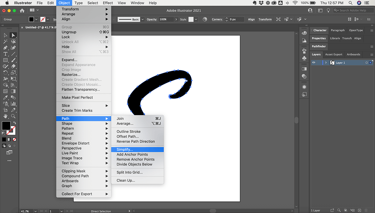Image resolution: width=375 pixels, height=213 pixels.
Task: Select the Zoom tool magnifier
Action: coord(13,116)
